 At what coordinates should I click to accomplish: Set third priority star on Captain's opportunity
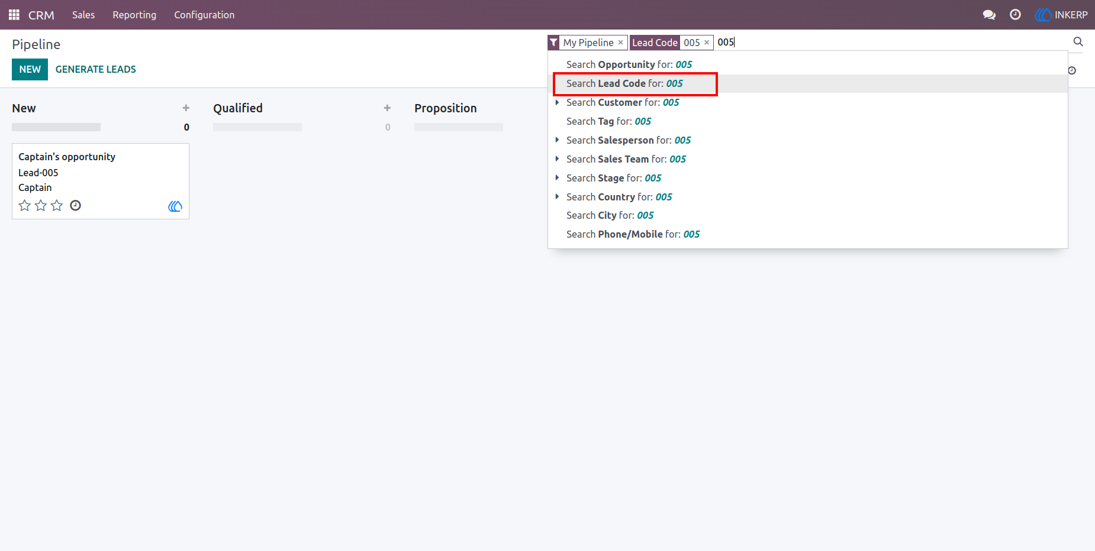point(57,206)
